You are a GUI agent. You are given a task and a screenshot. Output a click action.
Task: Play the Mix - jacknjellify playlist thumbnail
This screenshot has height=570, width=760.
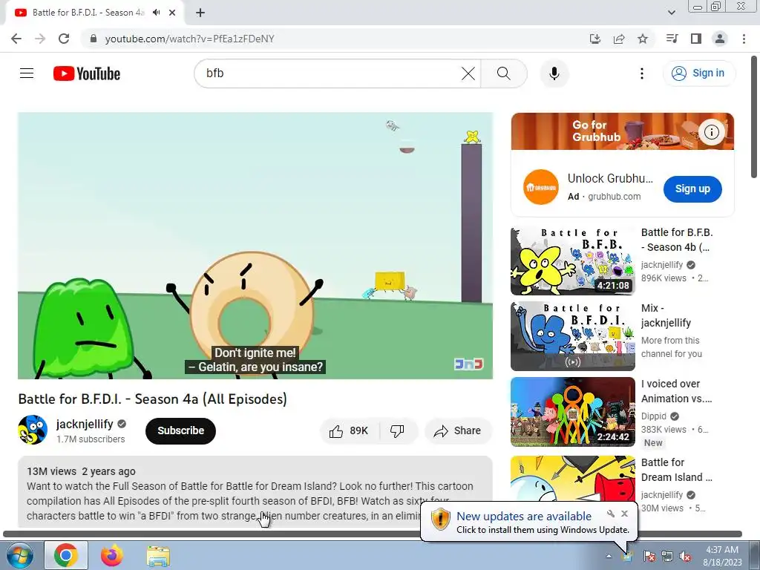[572, 336]
